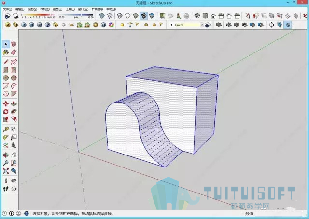Pick the Paint Bucket tool
Screen dimensions: 309x219
[x=6, y=52]
